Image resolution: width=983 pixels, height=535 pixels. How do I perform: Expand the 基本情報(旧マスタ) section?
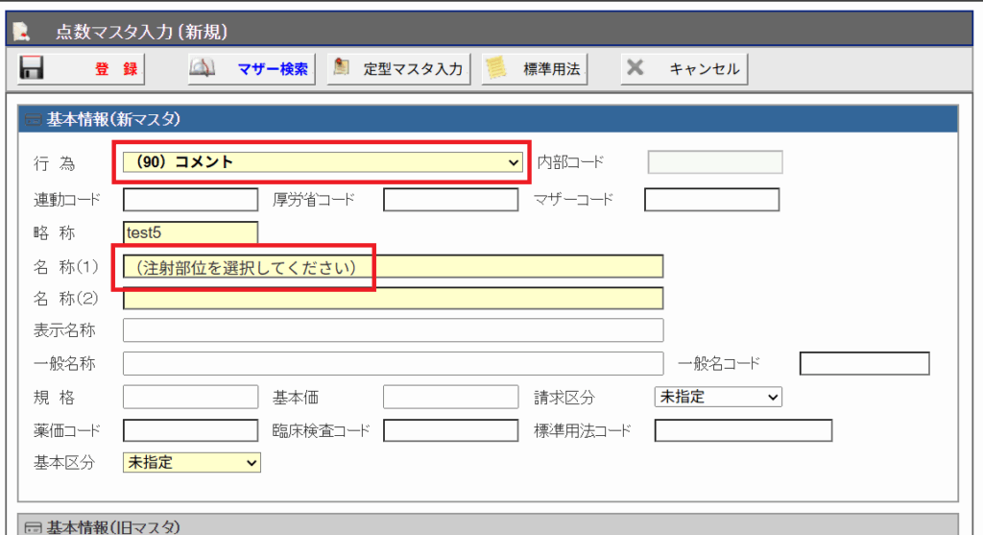point(34,527)
